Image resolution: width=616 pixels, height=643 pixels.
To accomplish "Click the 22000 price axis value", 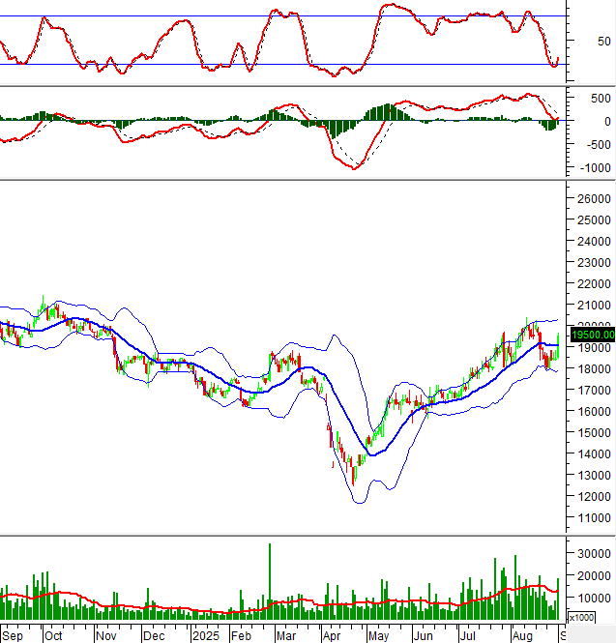I will coord(594,283).
